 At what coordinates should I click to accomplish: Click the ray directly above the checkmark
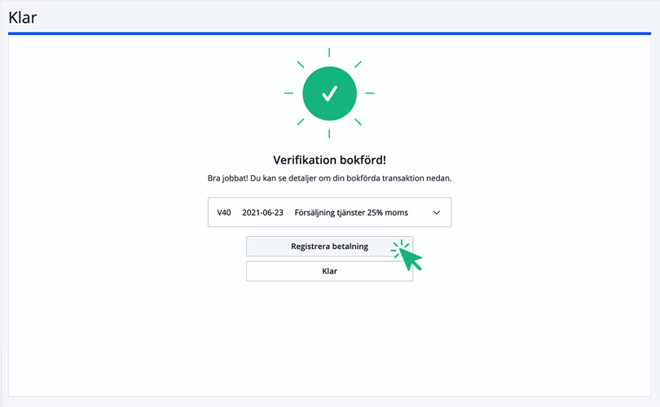(x=329, y=52)
